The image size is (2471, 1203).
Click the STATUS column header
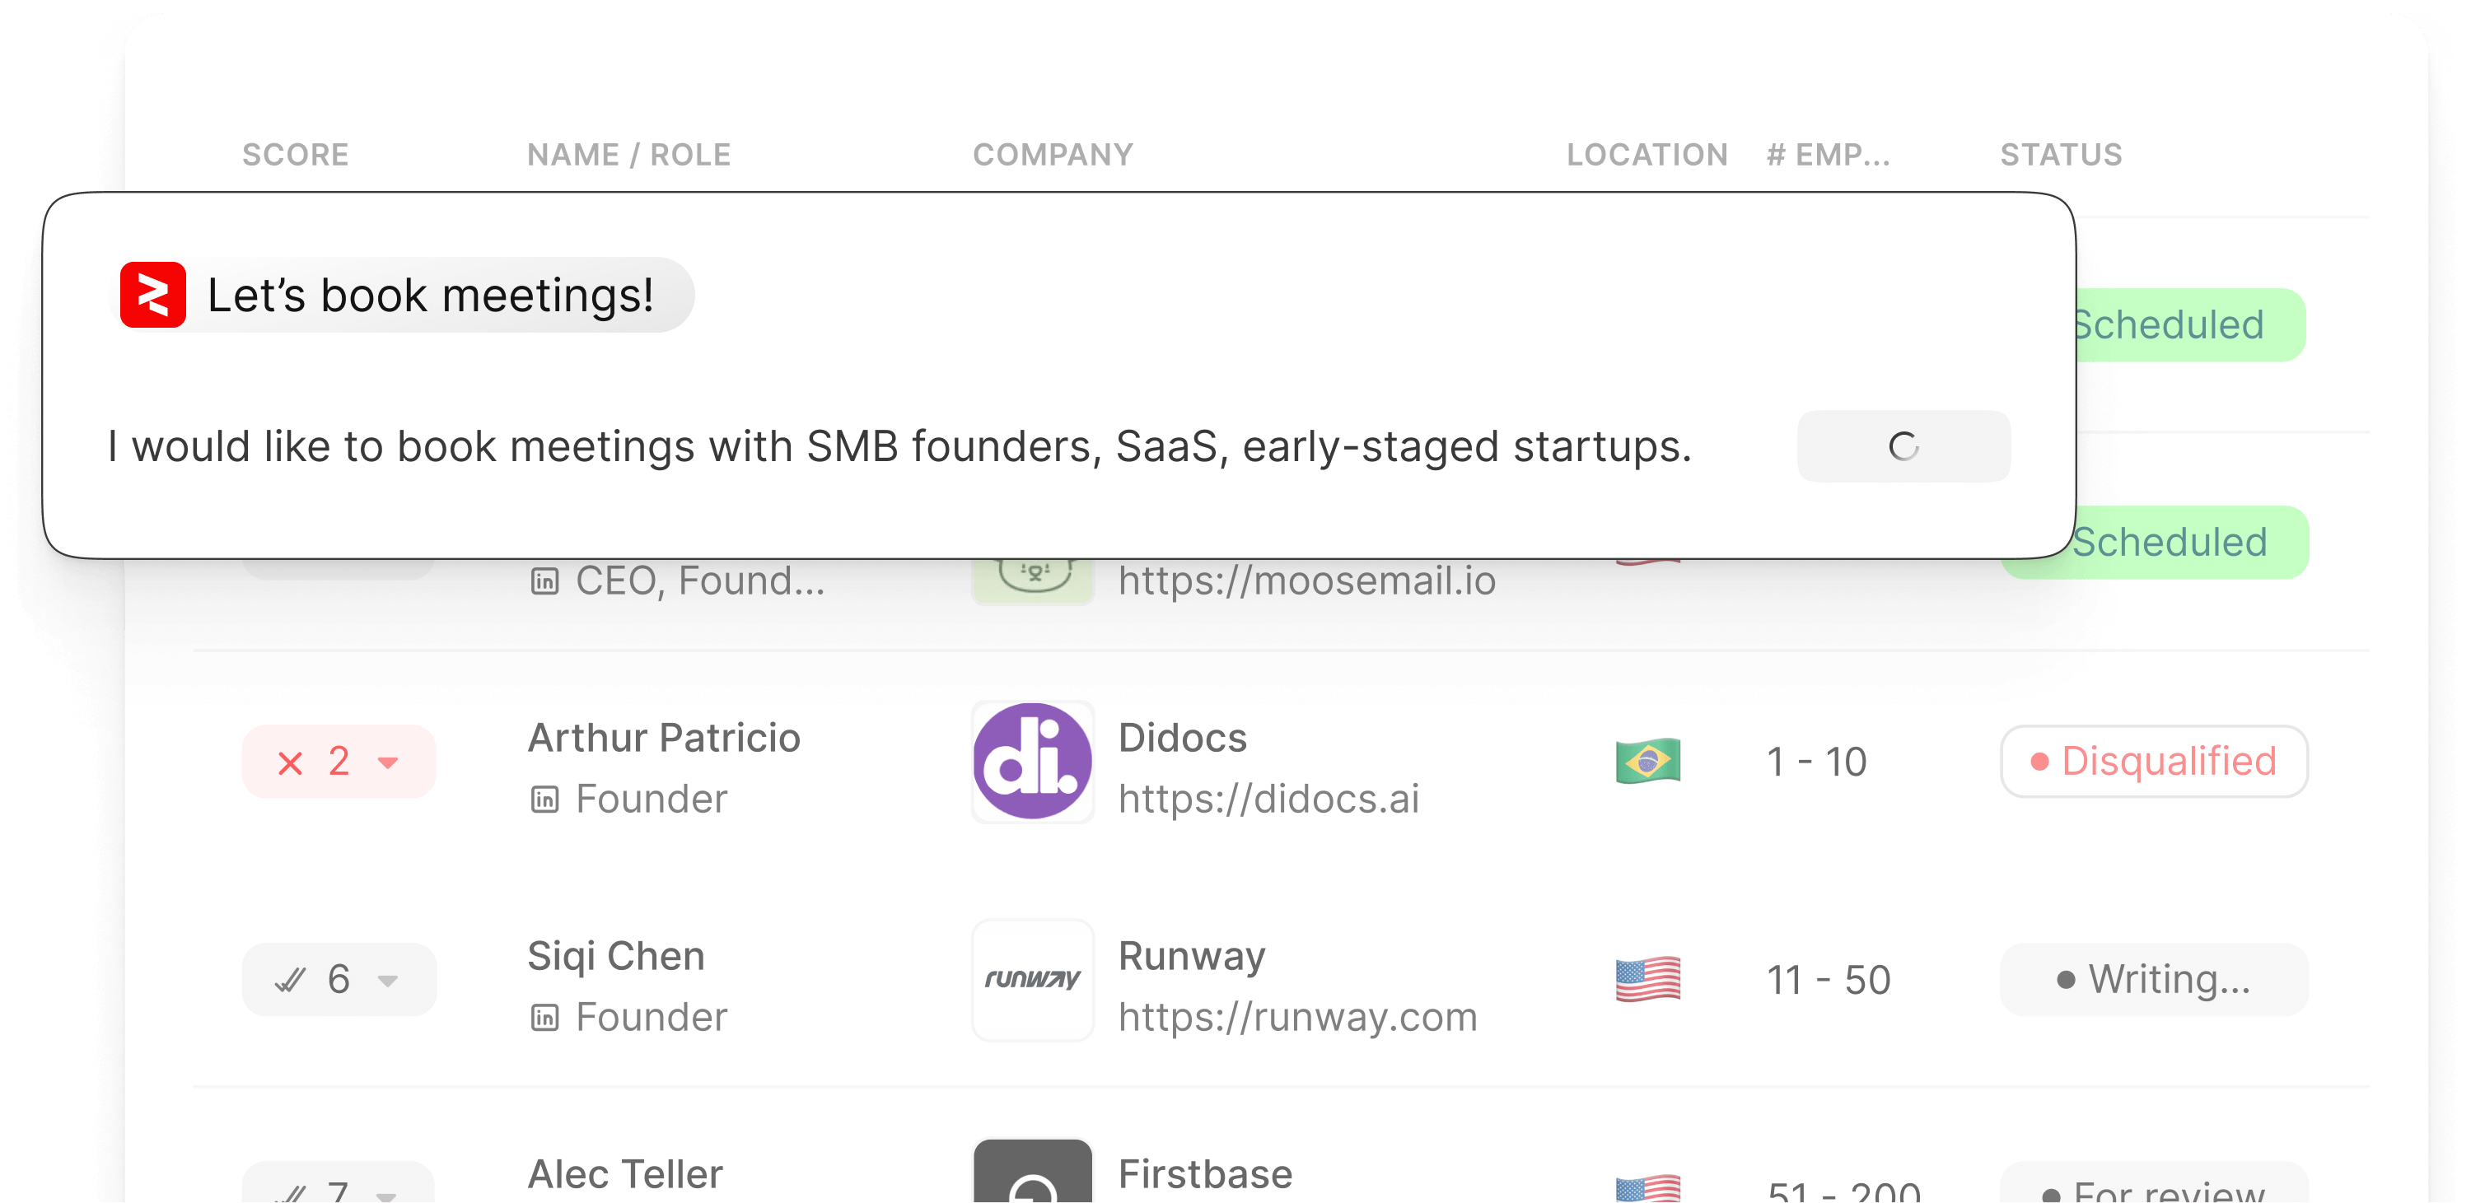point(2061,154)
